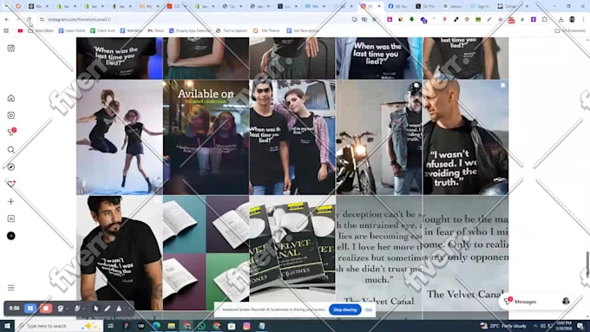Open Explore compass in the sidebar
The height and width of the screenshot is (332, 590).
point(11,167)
